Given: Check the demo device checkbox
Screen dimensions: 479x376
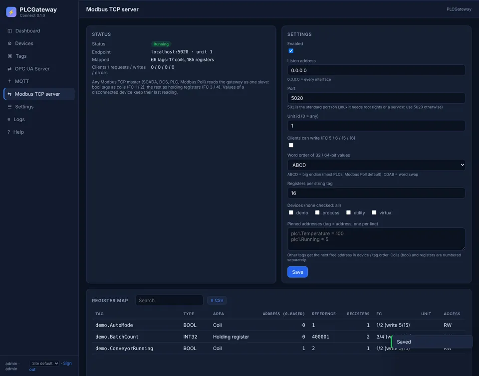Looking at the screenshot, I should (291, 212).
